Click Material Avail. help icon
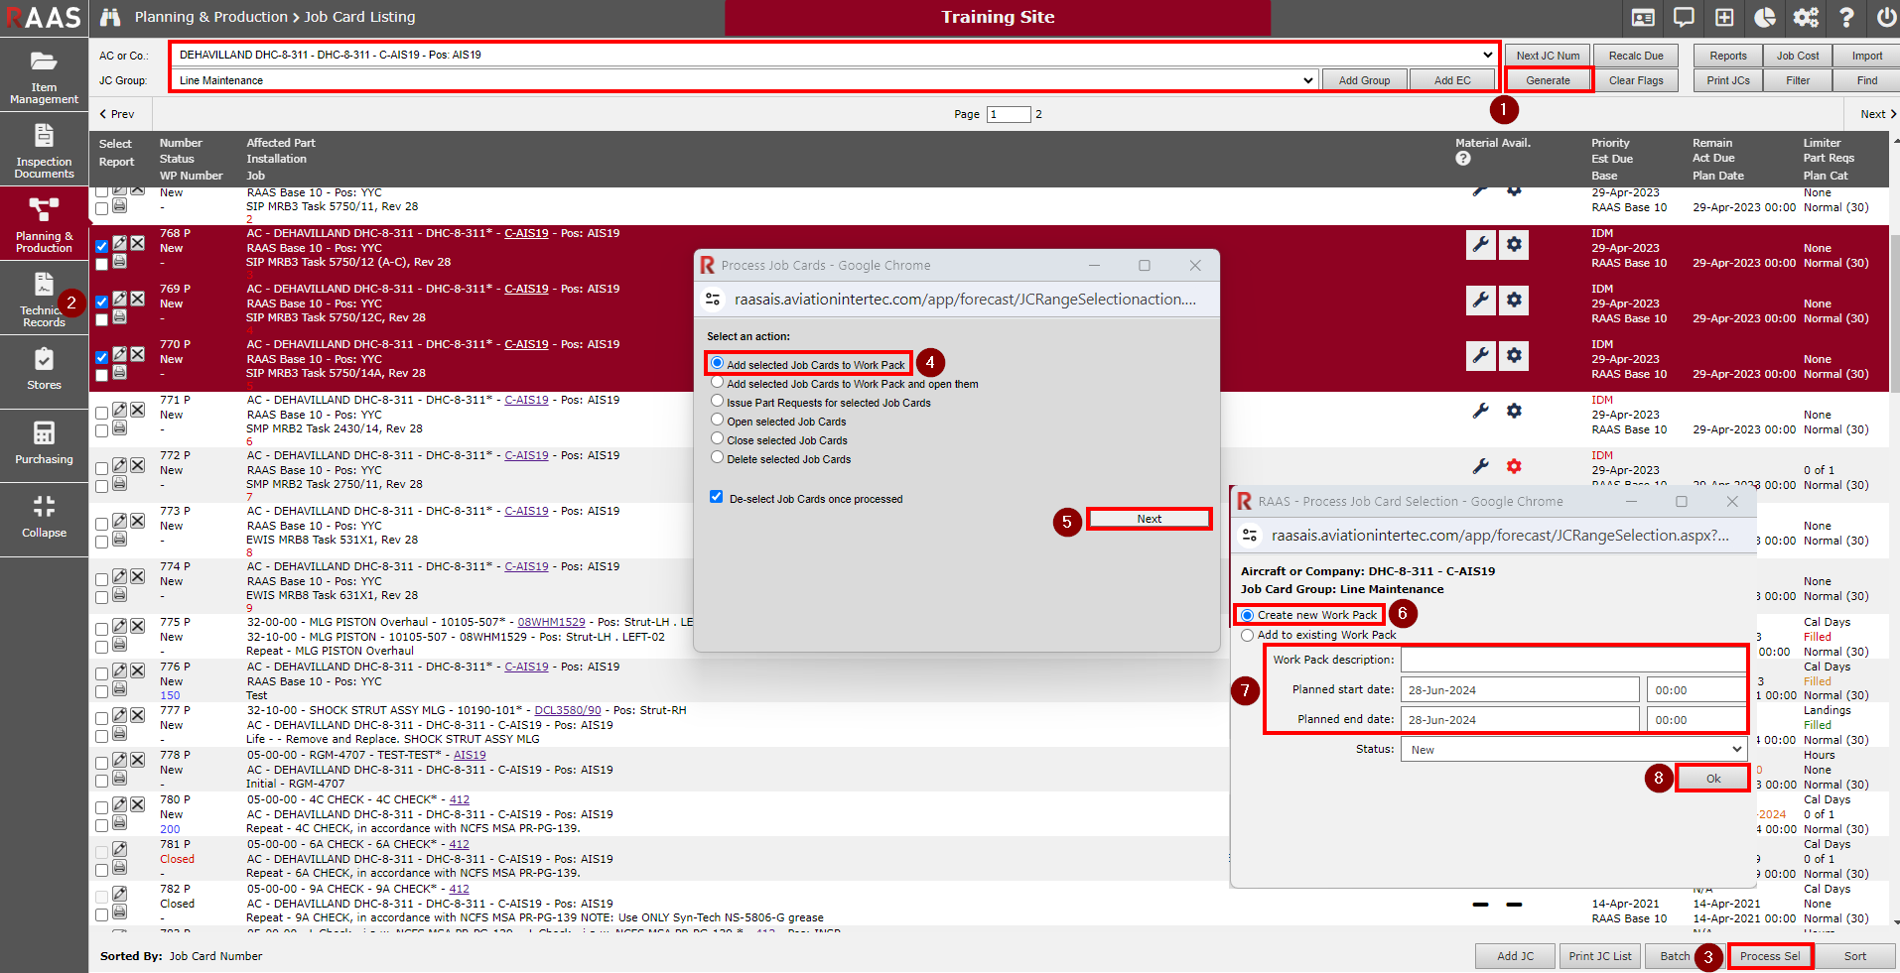This screenshot has width=1900, height=973. point(1463,159)
